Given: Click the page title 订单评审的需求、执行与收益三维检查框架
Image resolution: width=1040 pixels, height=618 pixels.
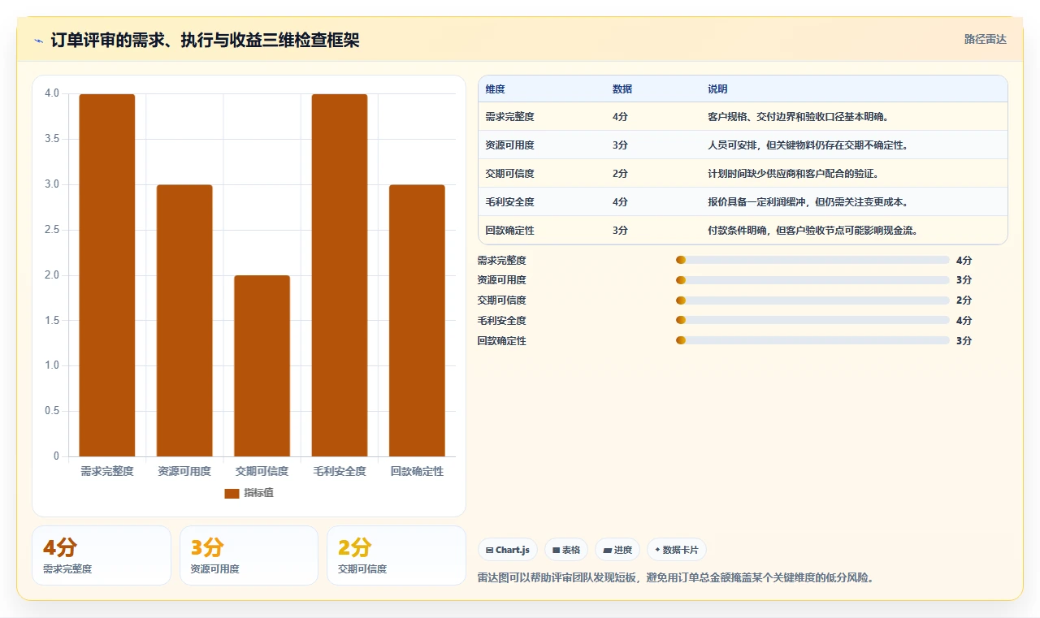Looking at the screenshot, I should 205,41.
